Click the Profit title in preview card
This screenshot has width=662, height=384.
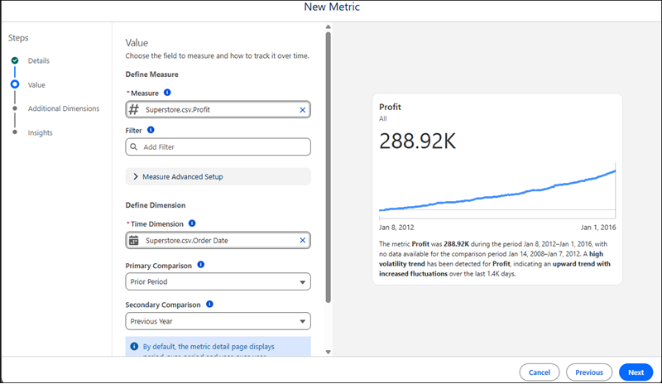tap(390, 107)
